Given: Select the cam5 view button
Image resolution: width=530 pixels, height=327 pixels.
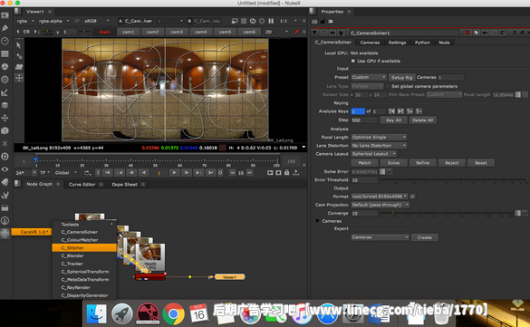Looking at the screenshot, I should [225, 32].
